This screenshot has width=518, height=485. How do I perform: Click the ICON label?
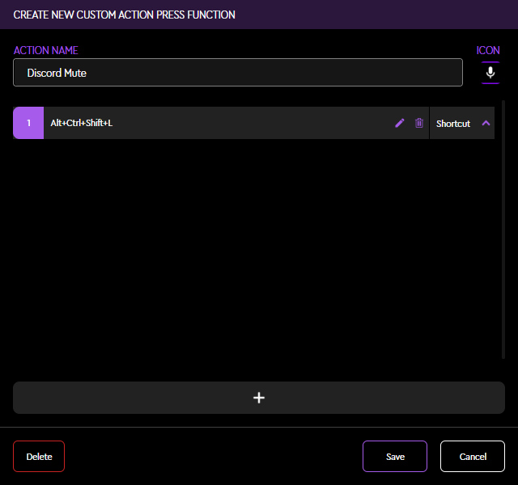click(488, 50)
